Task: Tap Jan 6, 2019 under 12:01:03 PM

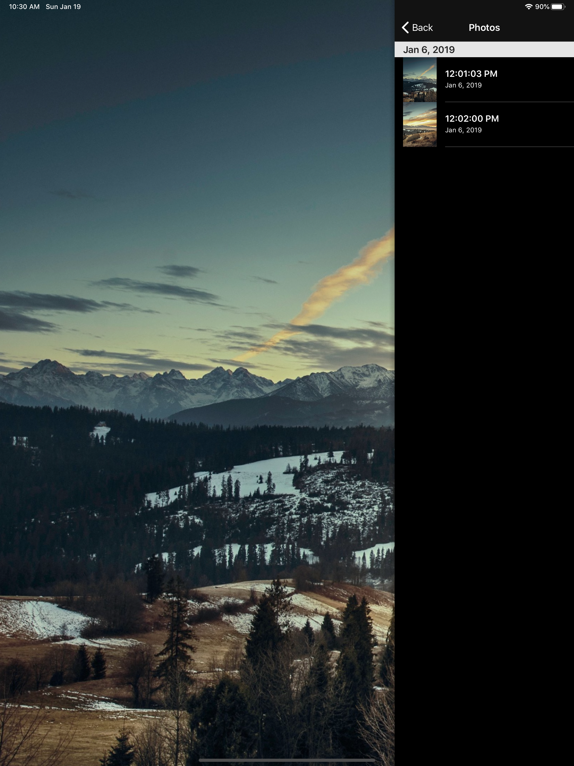Action: 463,86
